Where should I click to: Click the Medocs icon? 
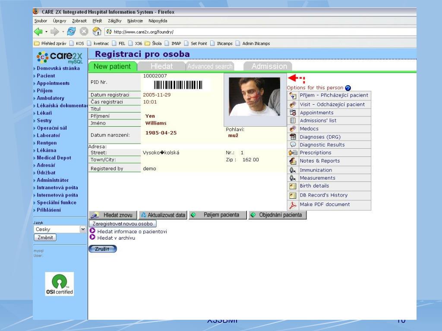click(x=293, y=128)
